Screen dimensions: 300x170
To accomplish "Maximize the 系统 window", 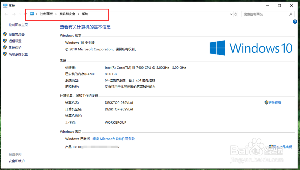I will tap(279, 5).
